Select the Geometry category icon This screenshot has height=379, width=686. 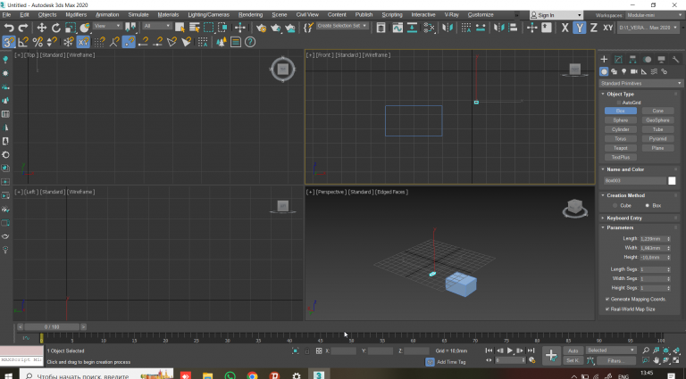tap(604, 71)
